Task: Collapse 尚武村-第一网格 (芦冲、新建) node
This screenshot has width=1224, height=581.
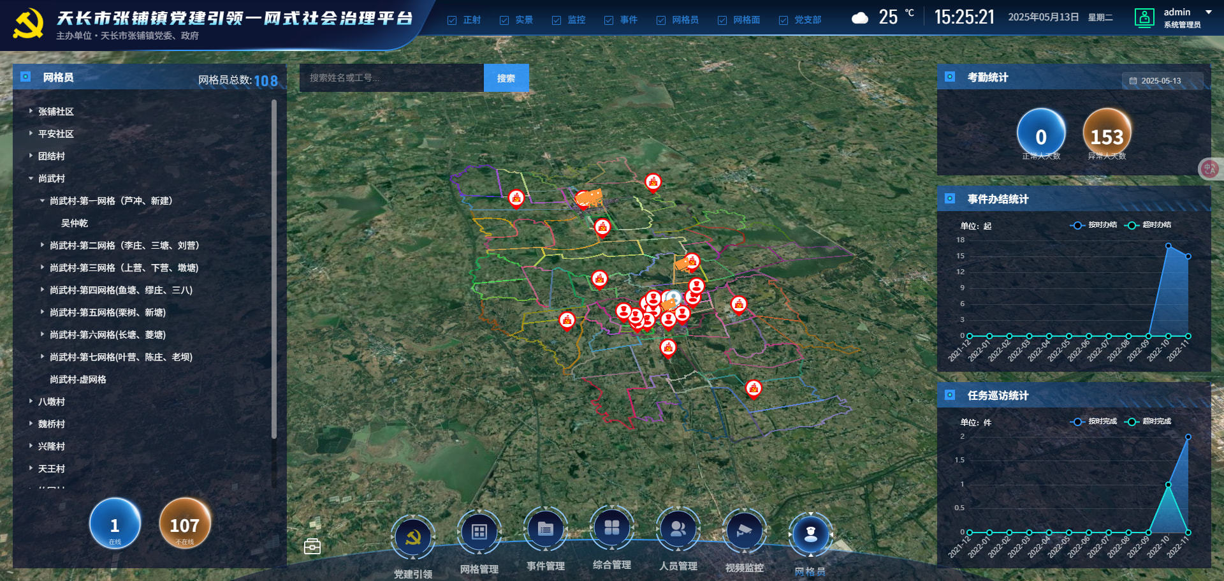Action: [42, 200]
